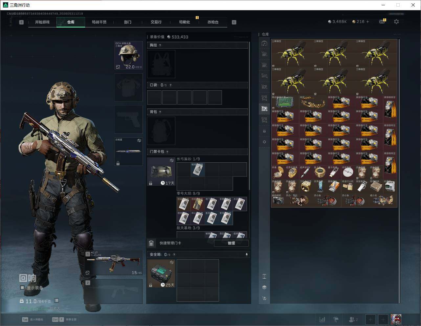Open help for 门禁卡包 question mark
The height and width of the screenshot is (326, 421).
coord(167,152)
